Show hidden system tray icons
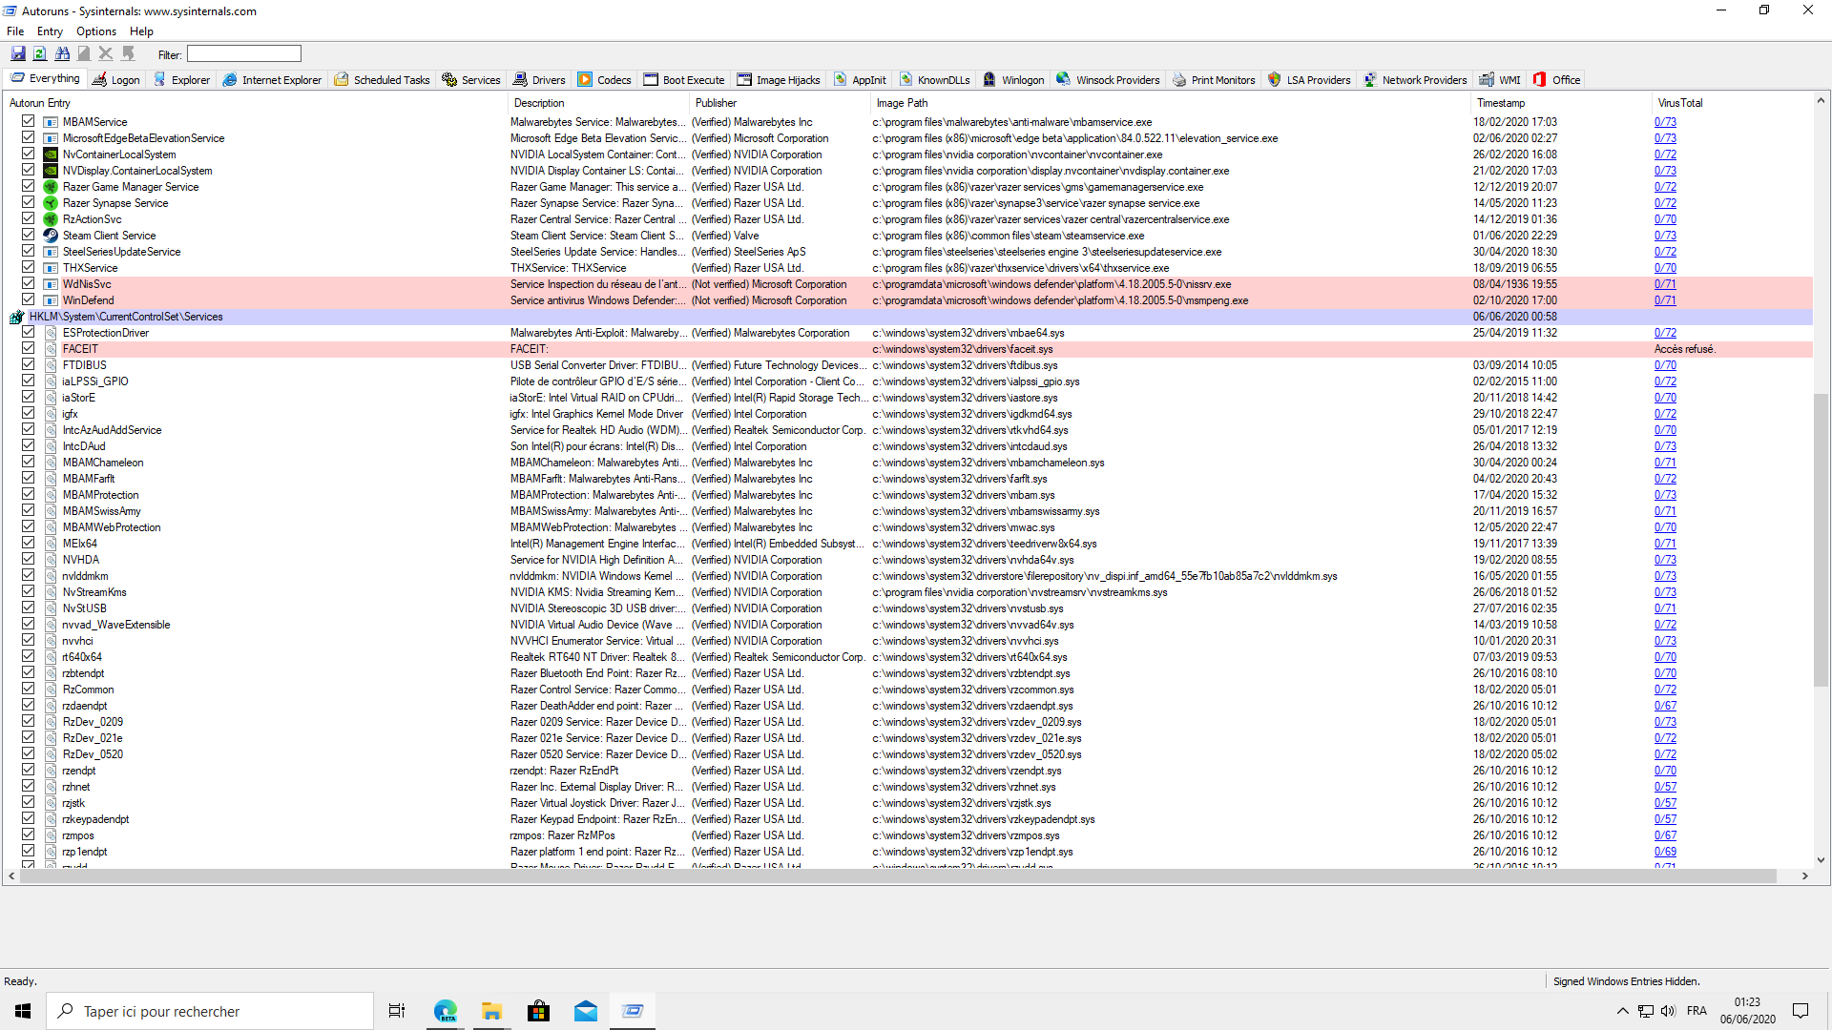The height and width of the screenshot is (1030, 1832). [x=1622, y=1011]
